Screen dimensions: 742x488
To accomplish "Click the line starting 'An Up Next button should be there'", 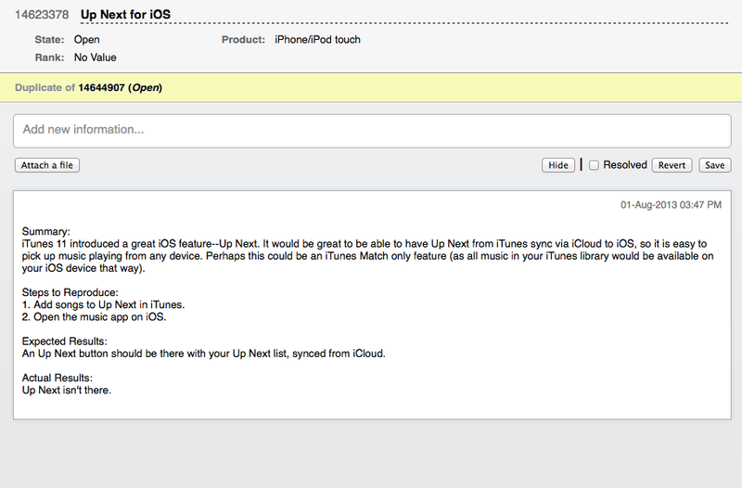I will 203,353.
